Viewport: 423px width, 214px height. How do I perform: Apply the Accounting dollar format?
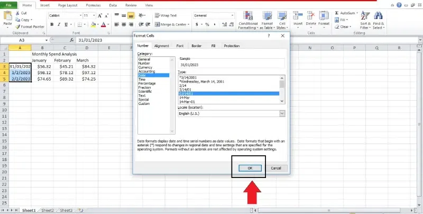[197, 24]
